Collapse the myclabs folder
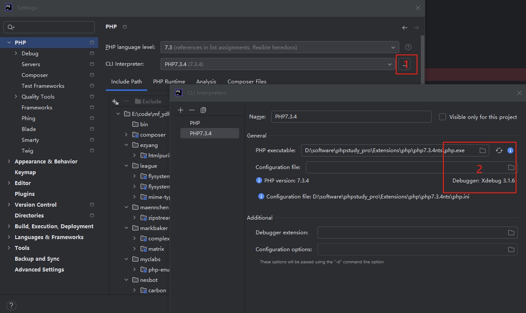 click(x=126, y=259)
